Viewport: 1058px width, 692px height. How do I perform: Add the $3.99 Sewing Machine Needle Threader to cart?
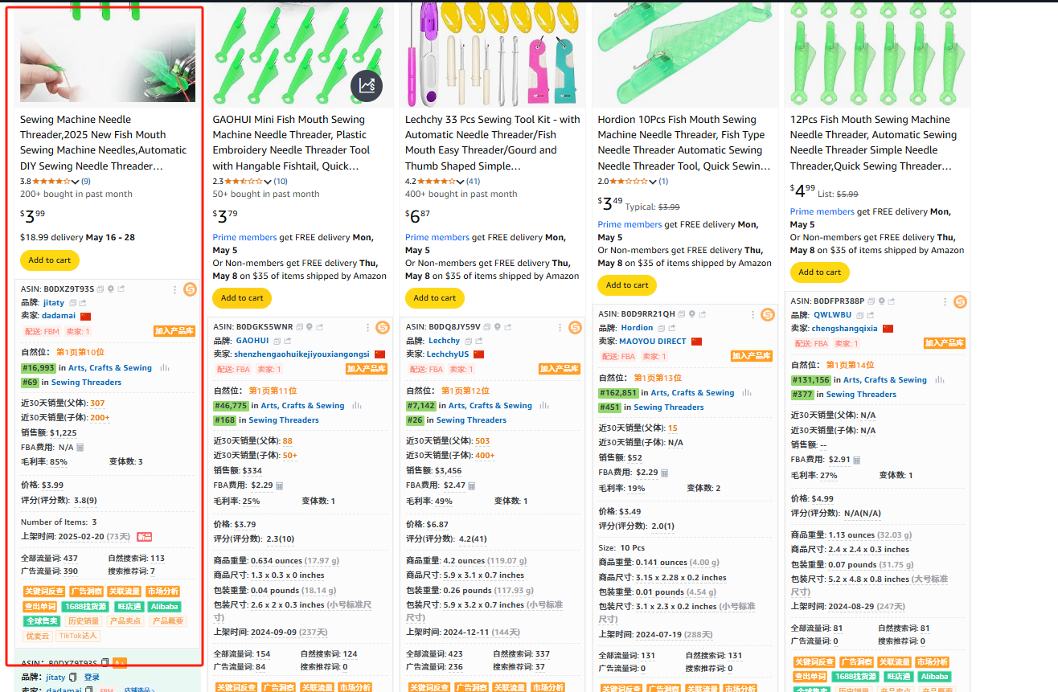pos(50,260)
